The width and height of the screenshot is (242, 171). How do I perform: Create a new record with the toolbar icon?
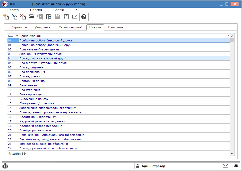(x=6, y=17)
